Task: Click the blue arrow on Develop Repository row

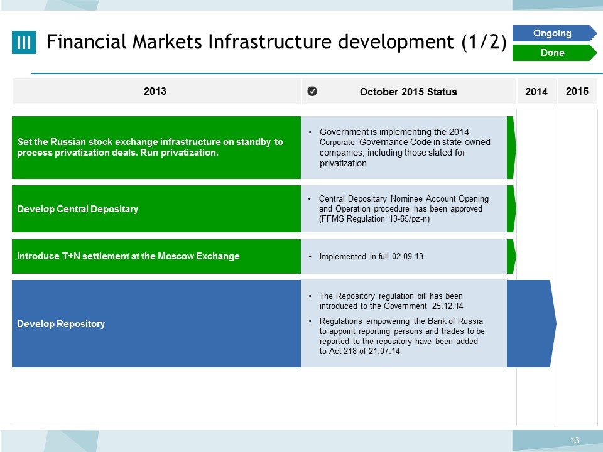Action: point(531,324)
